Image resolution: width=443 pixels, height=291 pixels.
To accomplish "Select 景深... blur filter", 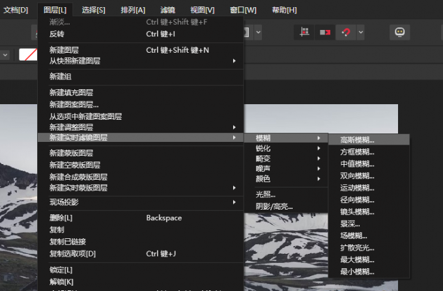I will tap(369, 224).
